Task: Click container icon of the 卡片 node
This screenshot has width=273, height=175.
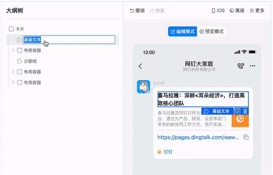Action: [11, 29]
